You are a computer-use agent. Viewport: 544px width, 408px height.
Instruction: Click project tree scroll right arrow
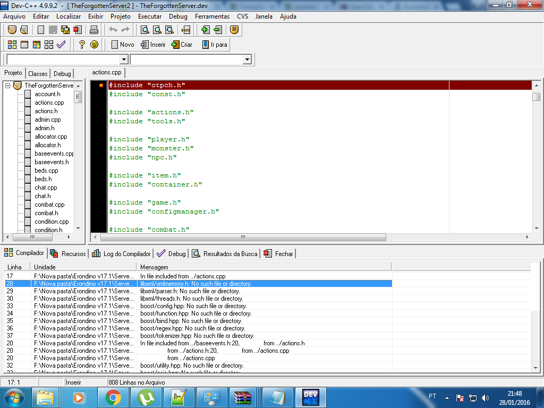coord(69,237)
